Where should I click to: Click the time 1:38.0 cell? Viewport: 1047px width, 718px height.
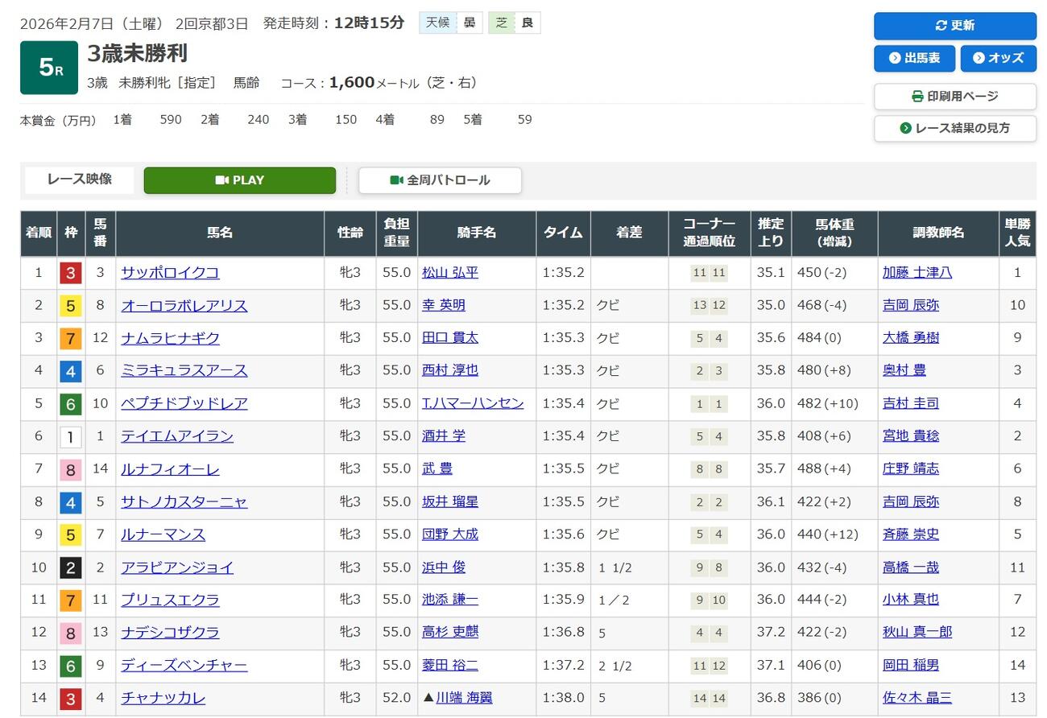[564, 699]
